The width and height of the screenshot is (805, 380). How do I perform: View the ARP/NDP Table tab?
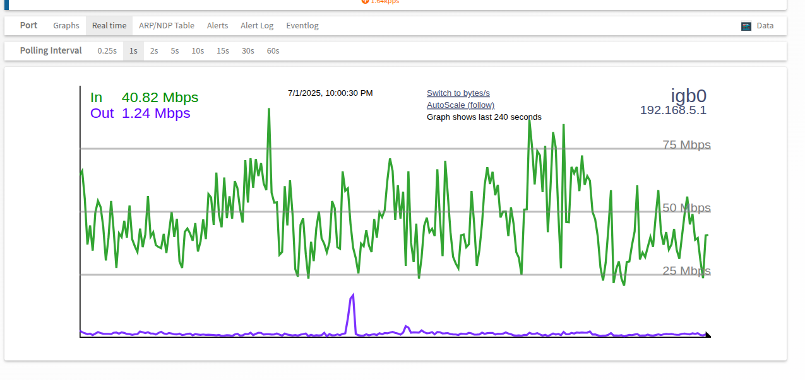167,25
